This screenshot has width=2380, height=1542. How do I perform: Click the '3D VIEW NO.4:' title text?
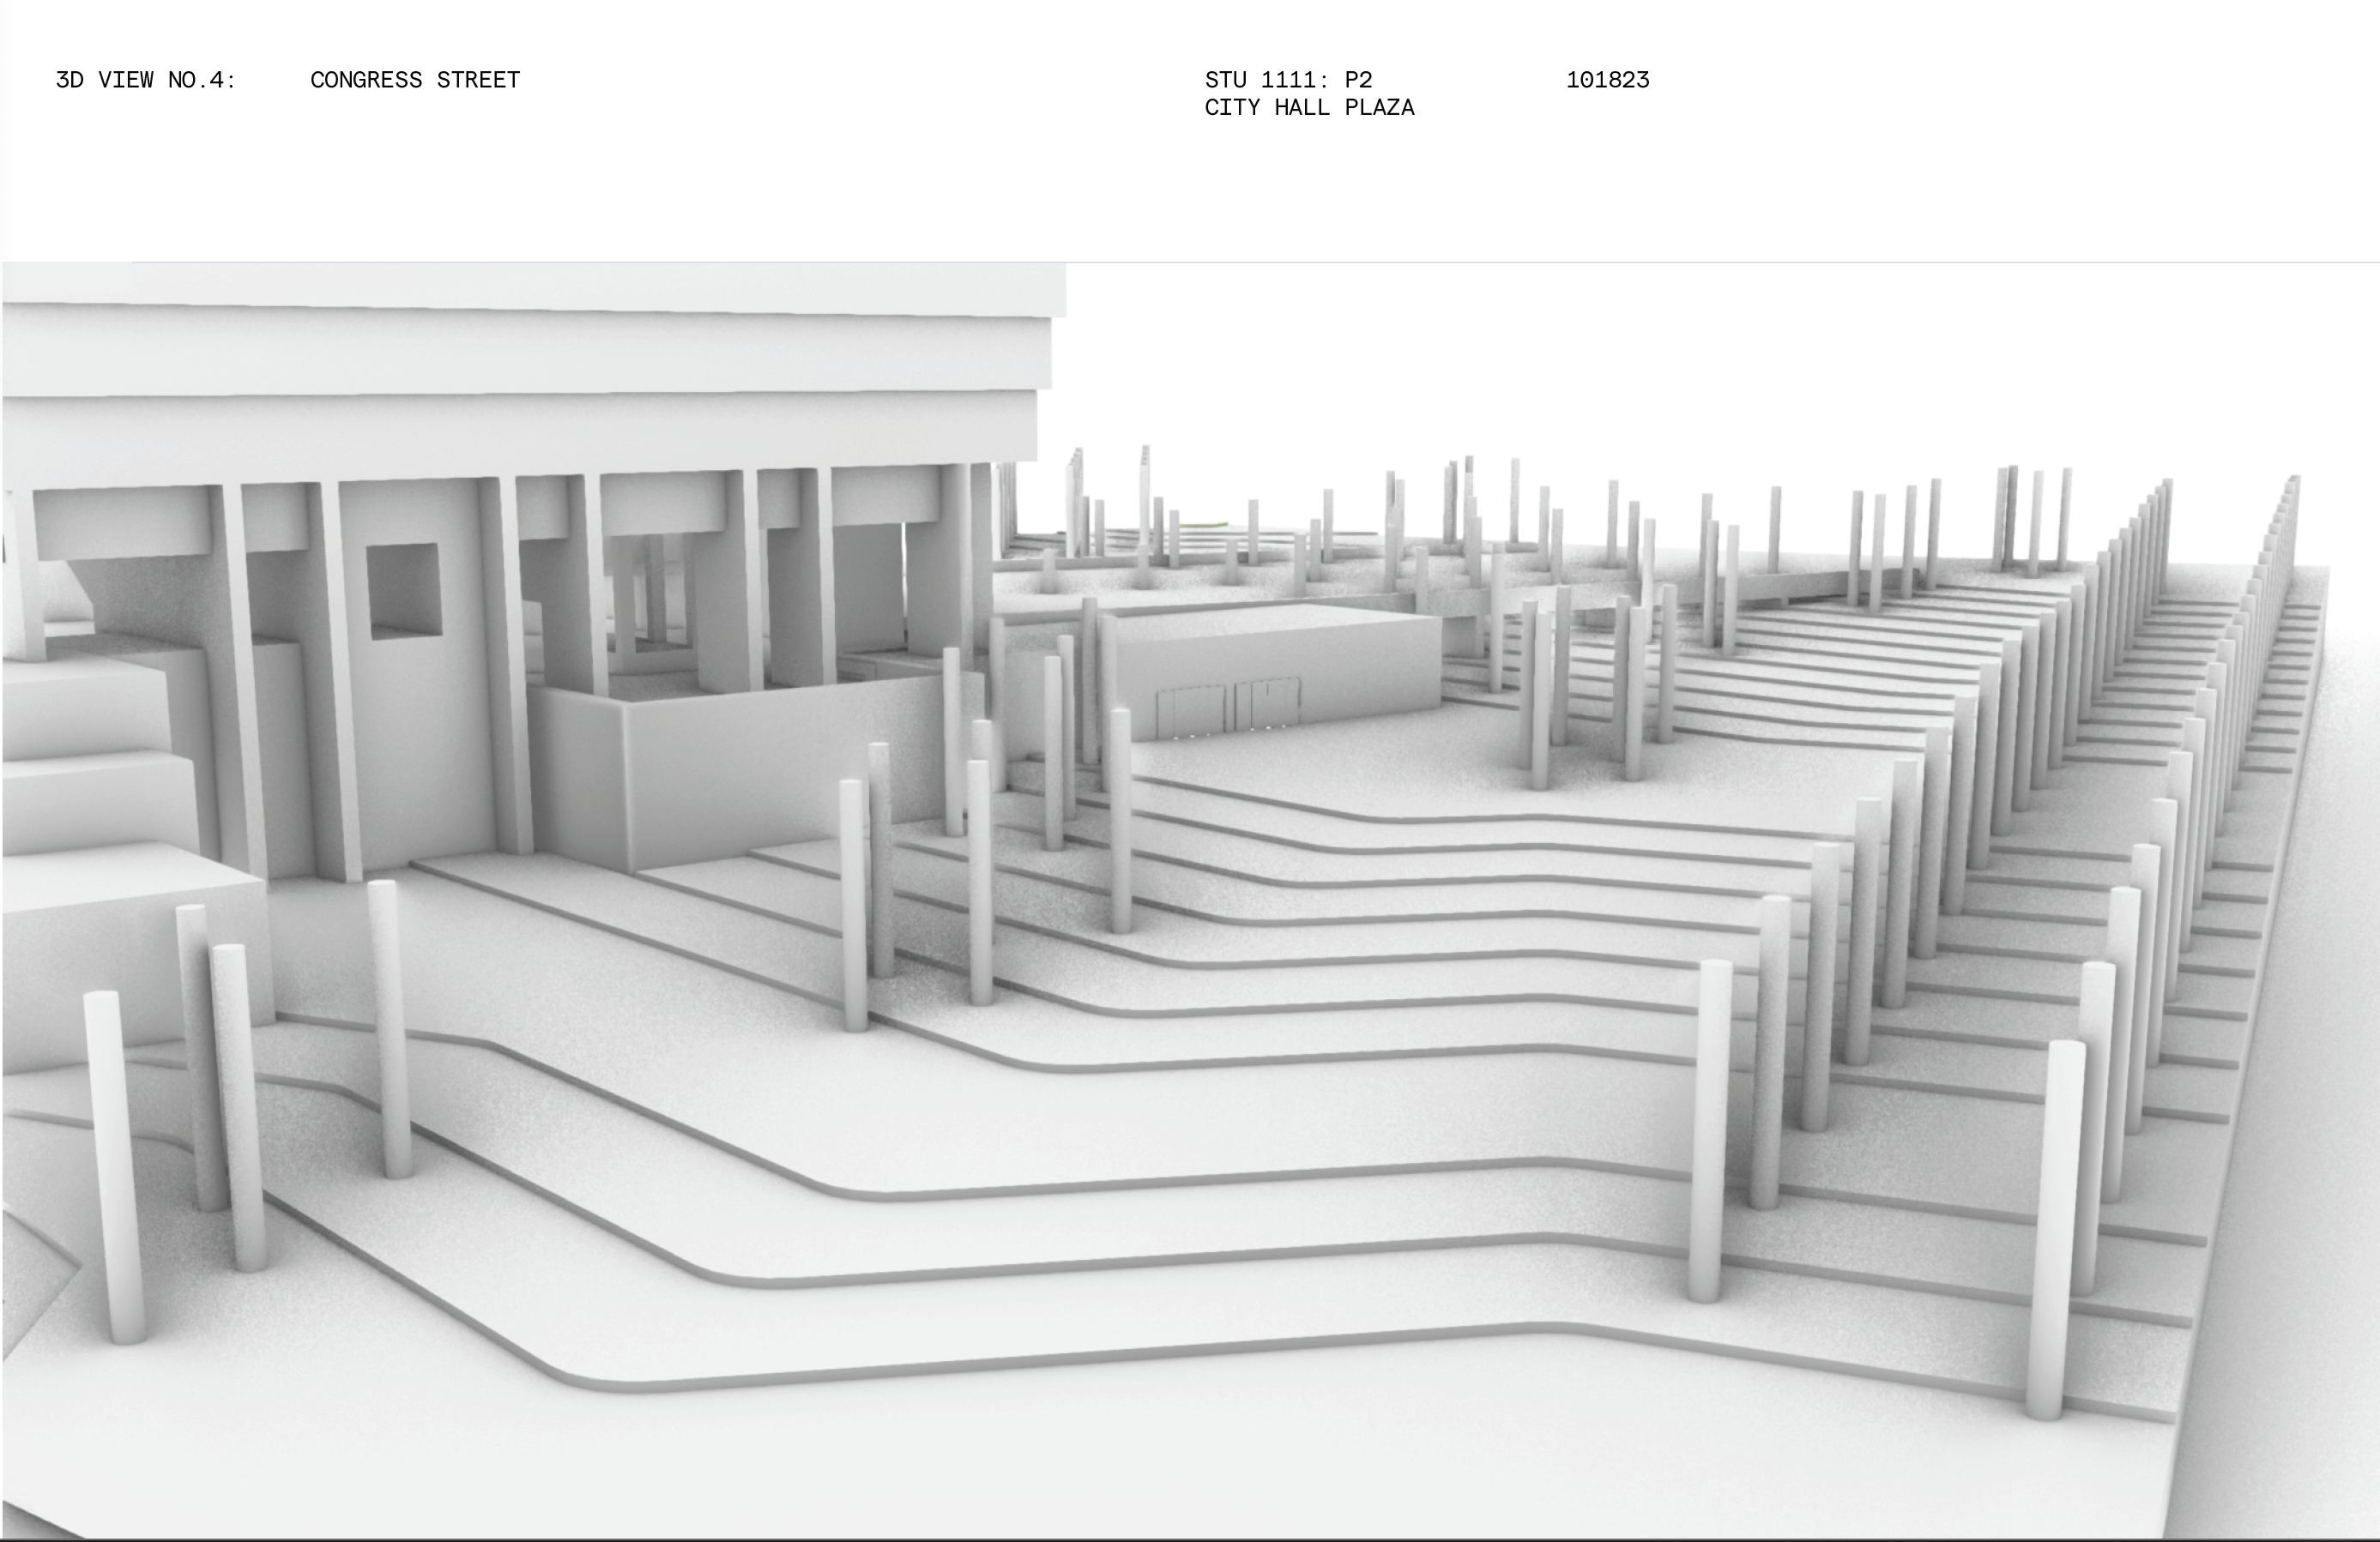(146, 80)
